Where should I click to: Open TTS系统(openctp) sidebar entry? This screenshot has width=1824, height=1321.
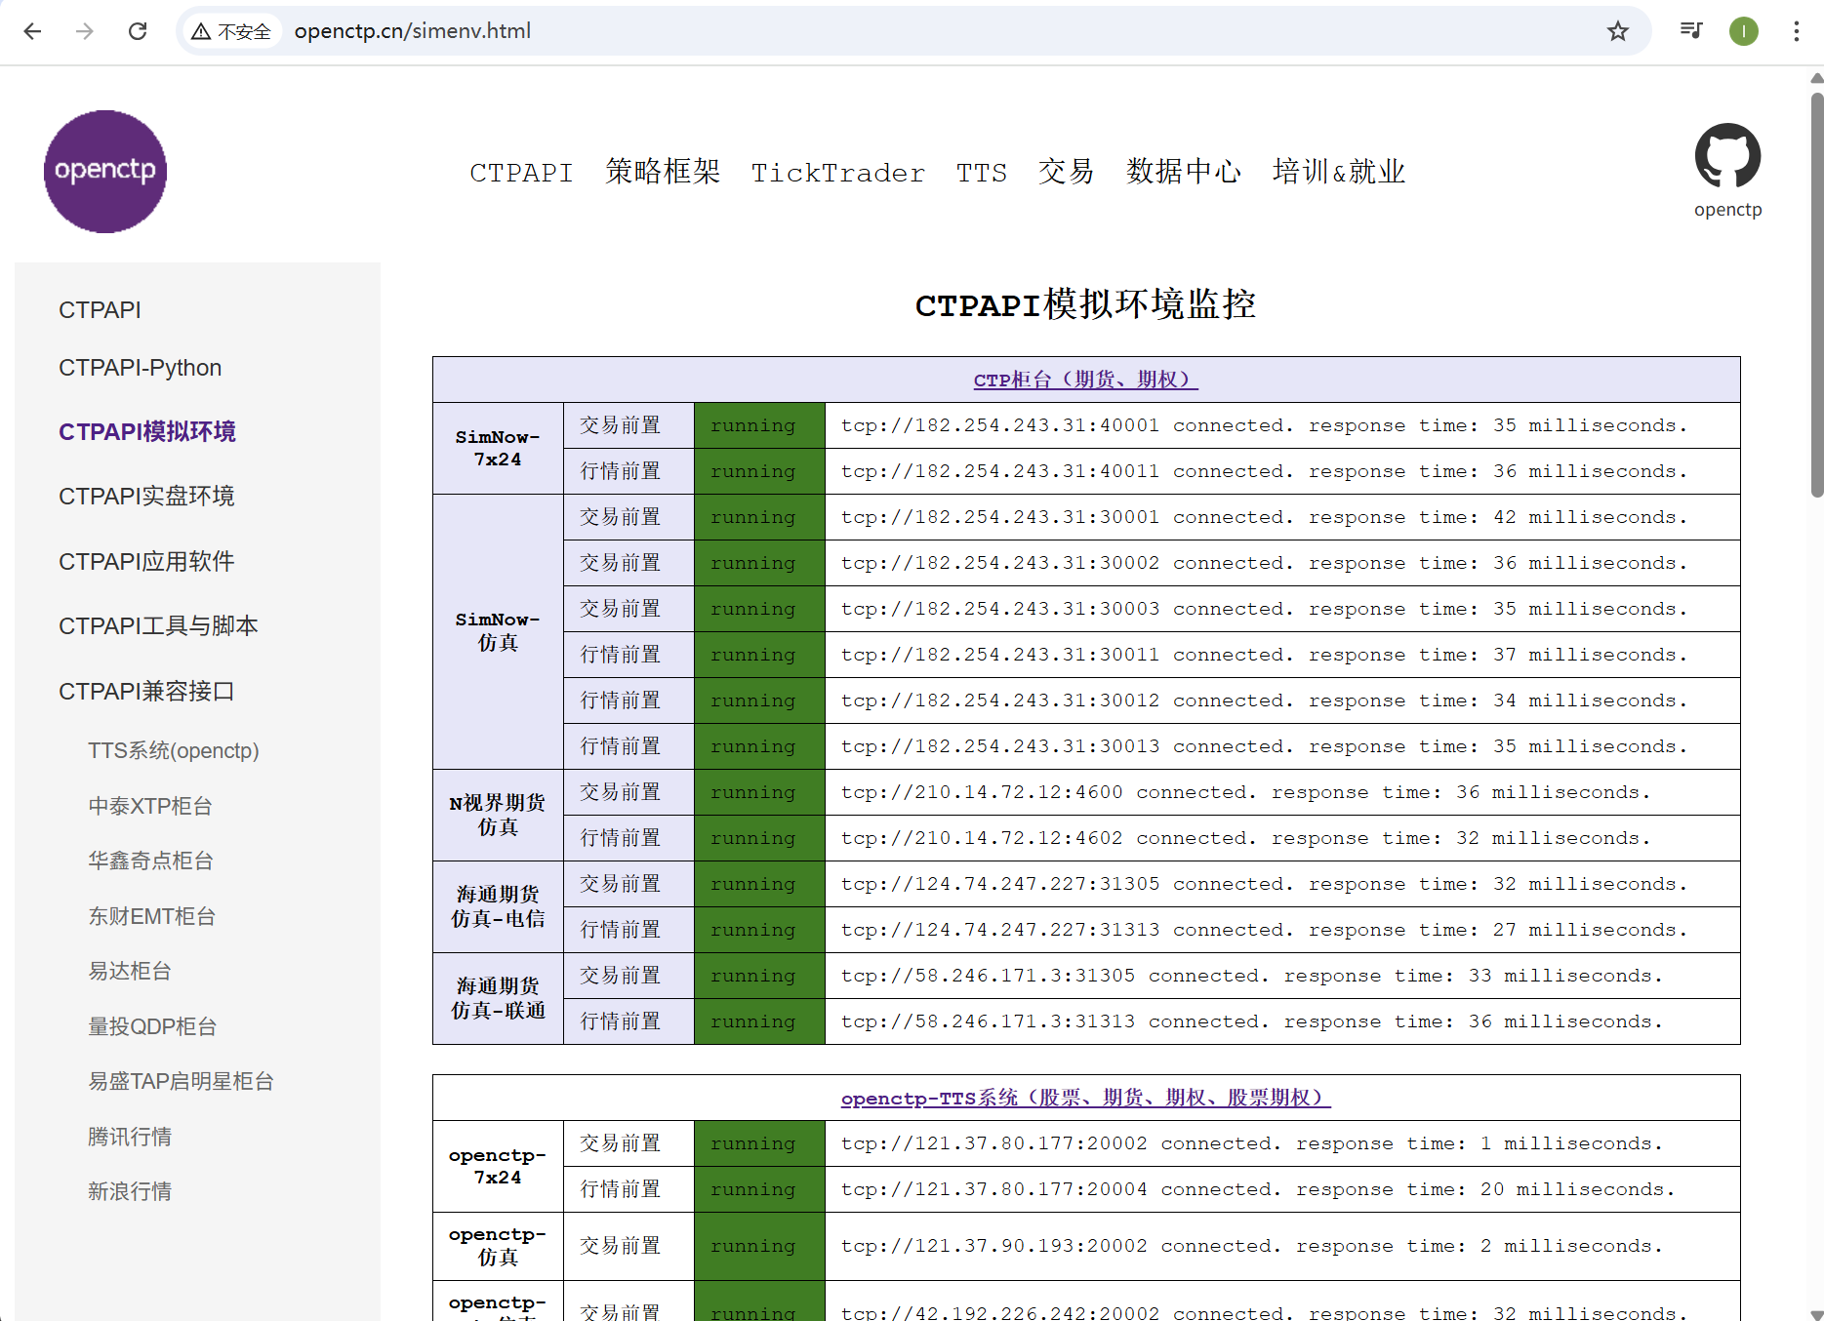click(174, 751)
